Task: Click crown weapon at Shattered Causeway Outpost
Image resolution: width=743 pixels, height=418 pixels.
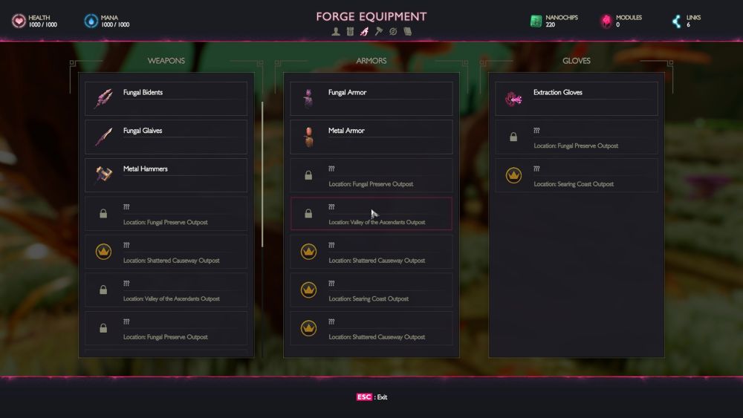Action: coord(166,252)
